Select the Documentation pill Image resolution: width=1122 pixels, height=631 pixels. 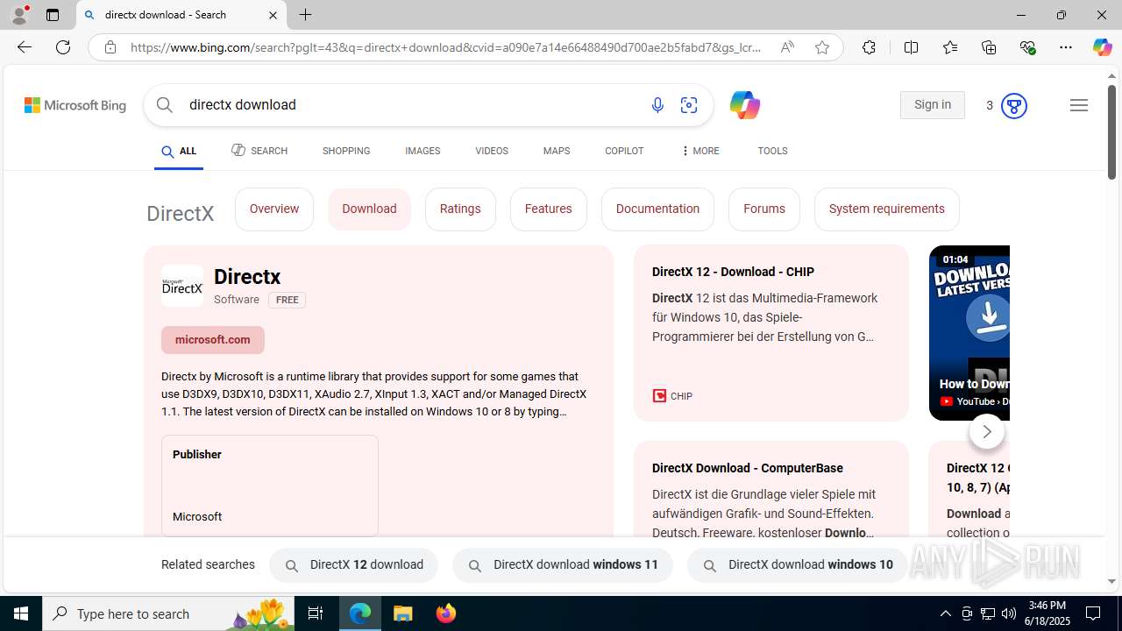657,209
